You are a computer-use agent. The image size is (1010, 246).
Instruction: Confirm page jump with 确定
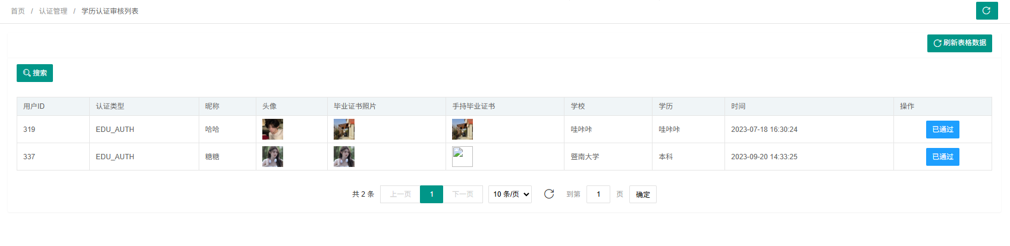(642, 194)
